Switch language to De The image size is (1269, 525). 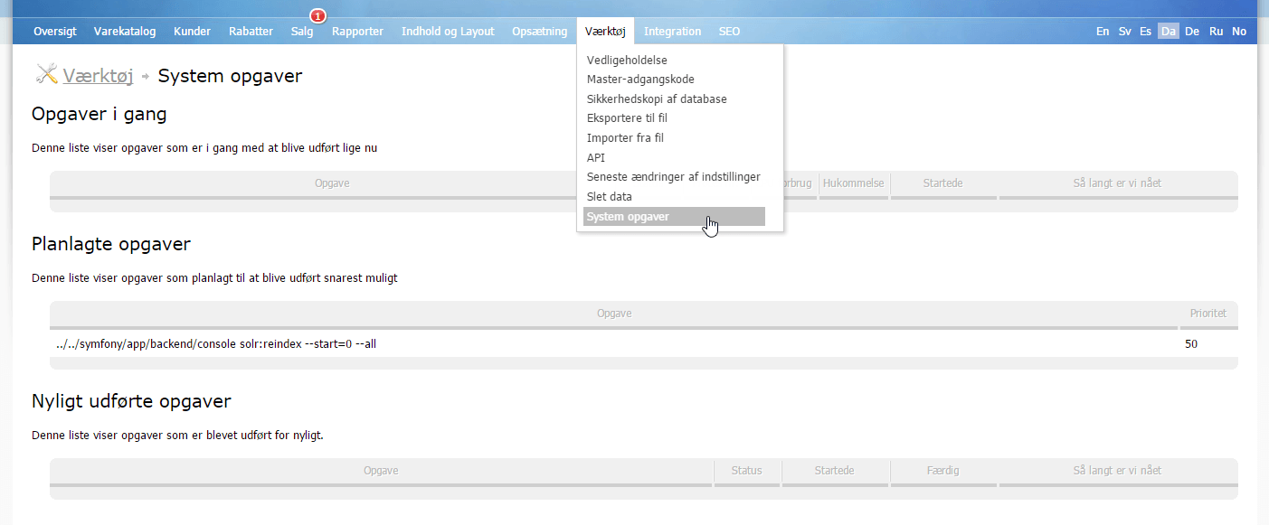(1192, 31)
